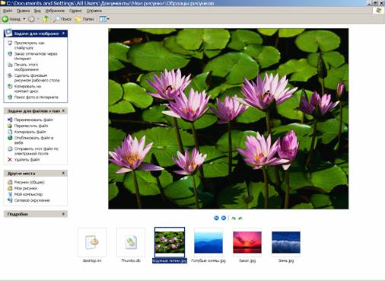Open the Мои рисунки folder link

(x=26, y=188)
